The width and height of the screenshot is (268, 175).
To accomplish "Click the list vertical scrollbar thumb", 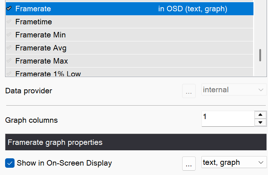I will tap(260, 55).
